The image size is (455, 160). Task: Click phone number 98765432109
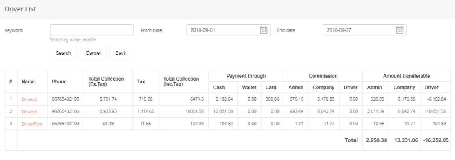coord(66,124)
